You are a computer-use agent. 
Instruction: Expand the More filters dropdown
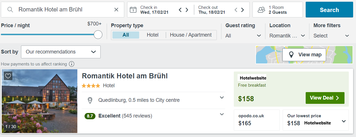point(331,36)
